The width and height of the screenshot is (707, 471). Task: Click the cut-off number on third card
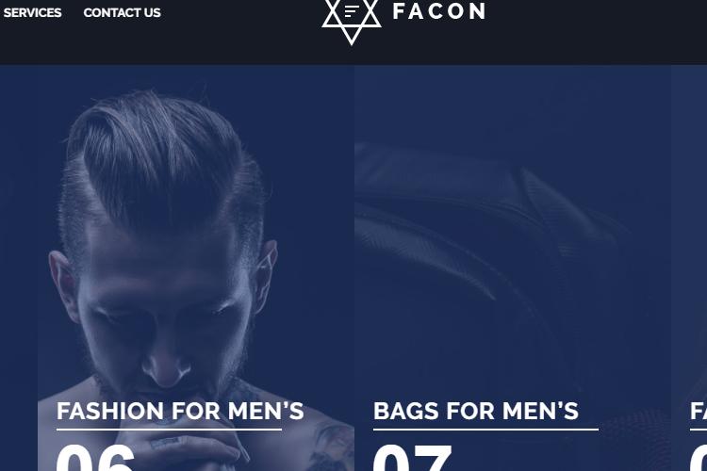699,458
